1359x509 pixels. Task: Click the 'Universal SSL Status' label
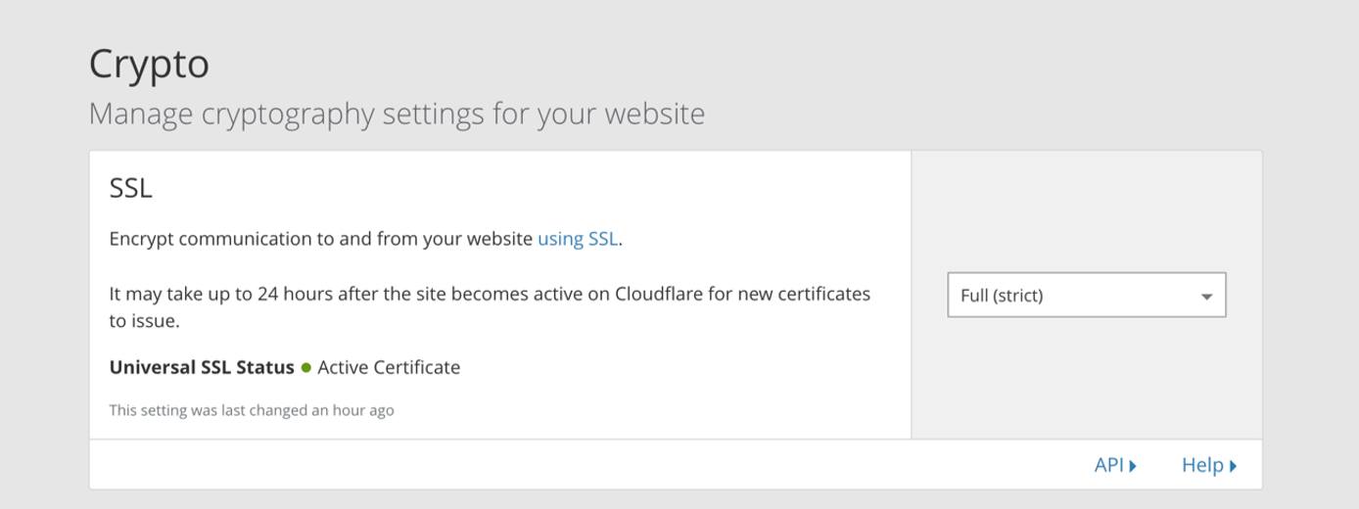point(202,368)
